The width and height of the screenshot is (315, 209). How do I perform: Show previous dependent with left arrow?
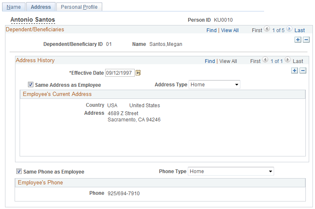pos(267,29)
